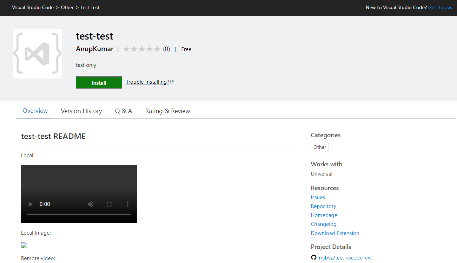The width and height of the screenshot is (457, 263).
Task: Visit the mjbvz/test-vscode-ext repository link
Action: pyautogui.click(x=345, y=257)
